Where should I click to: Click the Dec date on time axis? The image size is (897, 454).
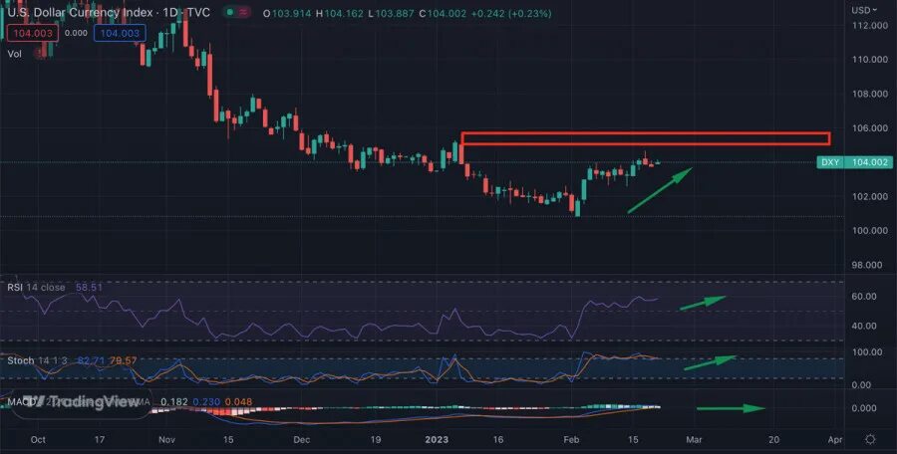(301, 440)
